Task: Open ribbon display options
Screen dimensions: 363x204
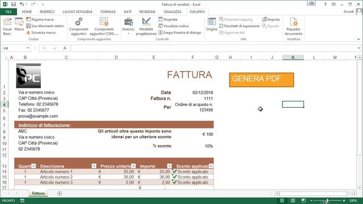Action: tap(334, 4)
